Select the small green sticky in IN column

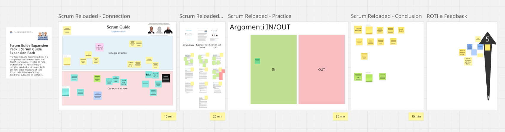tap(257, 61)
